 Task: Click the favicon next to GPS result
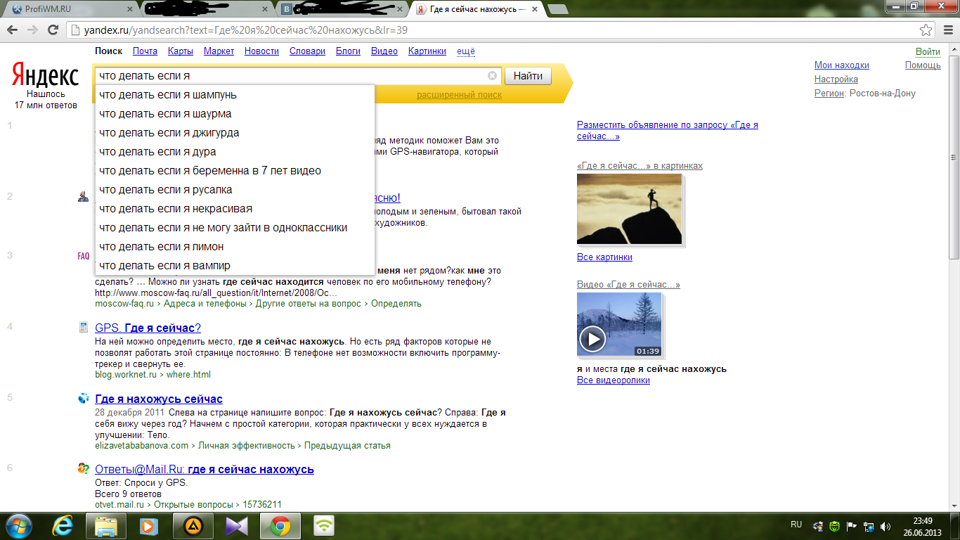84,327
